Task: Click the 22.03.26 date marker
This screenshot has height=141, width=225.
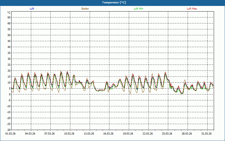Action: tap(148, 134)
